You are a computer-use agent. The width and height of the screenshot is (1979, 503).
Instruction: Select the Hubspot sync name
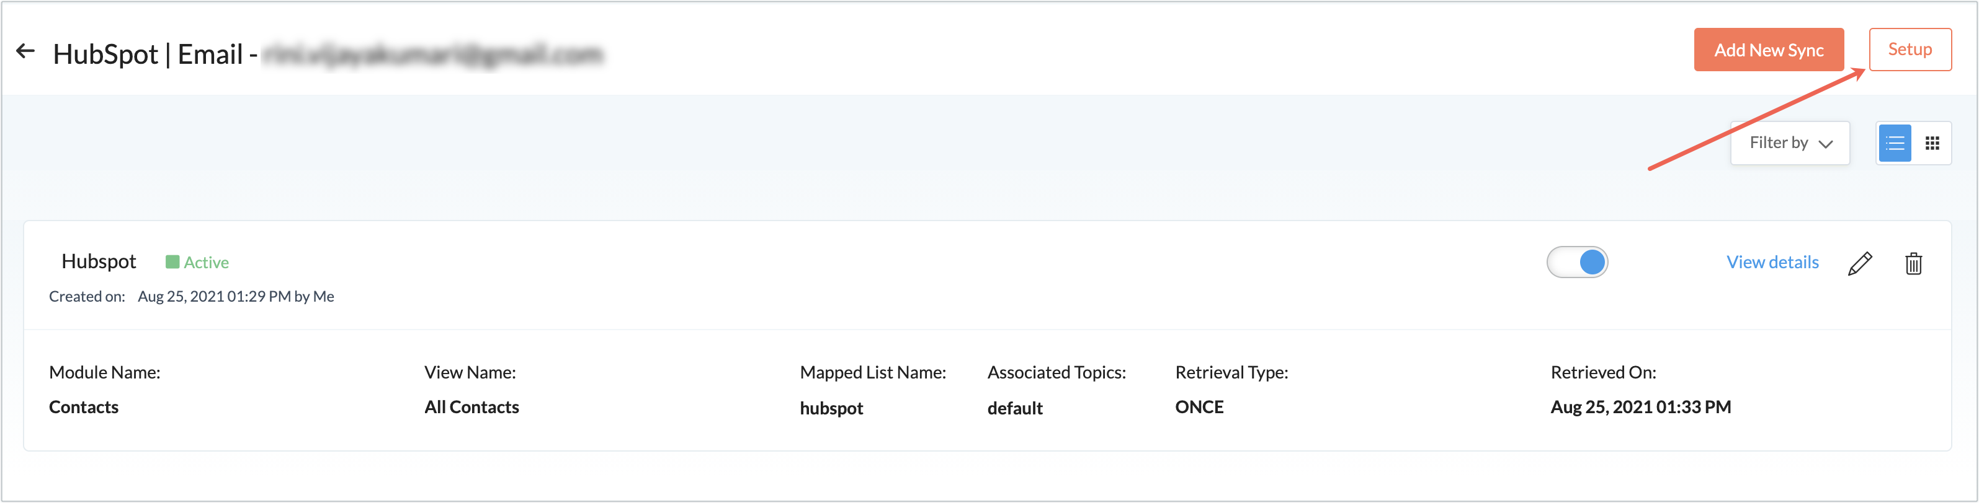[x=99, y=261]
